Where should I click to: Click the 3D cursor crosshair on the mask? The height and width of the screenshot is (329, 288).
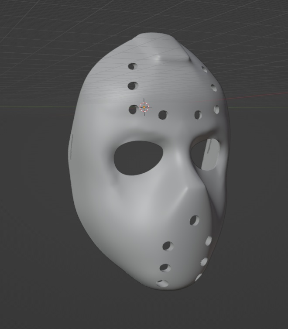[x=144, y=107]
